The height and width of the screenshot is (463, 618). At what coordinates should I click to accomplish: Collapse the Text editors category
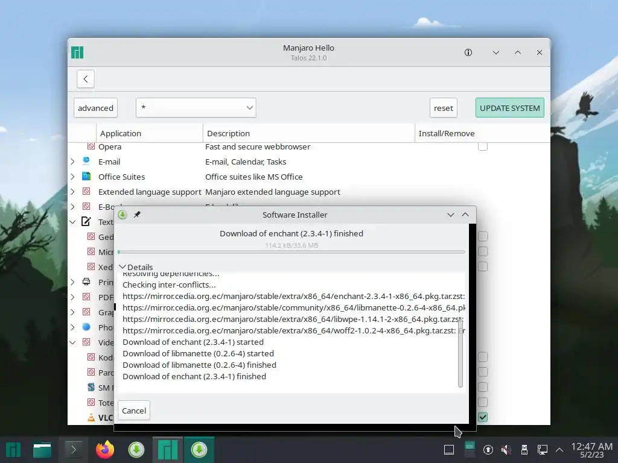tap(72, 222)
